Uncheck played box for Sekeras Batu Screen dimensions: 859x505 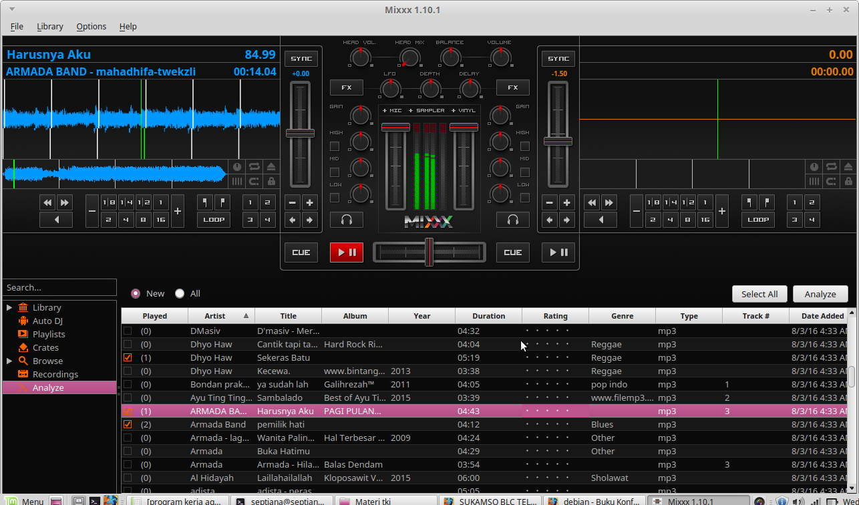pyautogui.click(x=128, y=357)
